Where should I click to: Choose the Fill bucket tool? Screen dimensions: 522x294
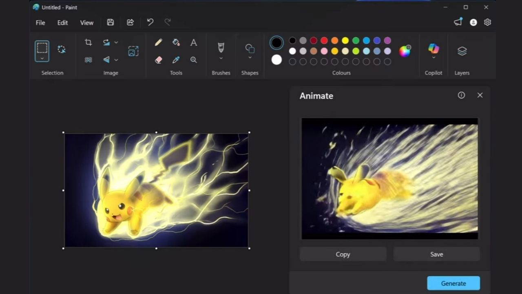pyautogui.click(x=176, y=42)
